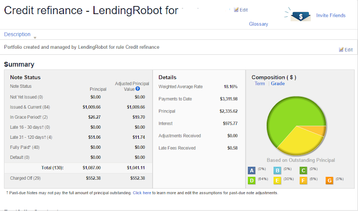Image resolution: width=358 pixels, height=211 pixels.
Task: Click 'Adjustments Received' label
Action: tap(180, 135)
